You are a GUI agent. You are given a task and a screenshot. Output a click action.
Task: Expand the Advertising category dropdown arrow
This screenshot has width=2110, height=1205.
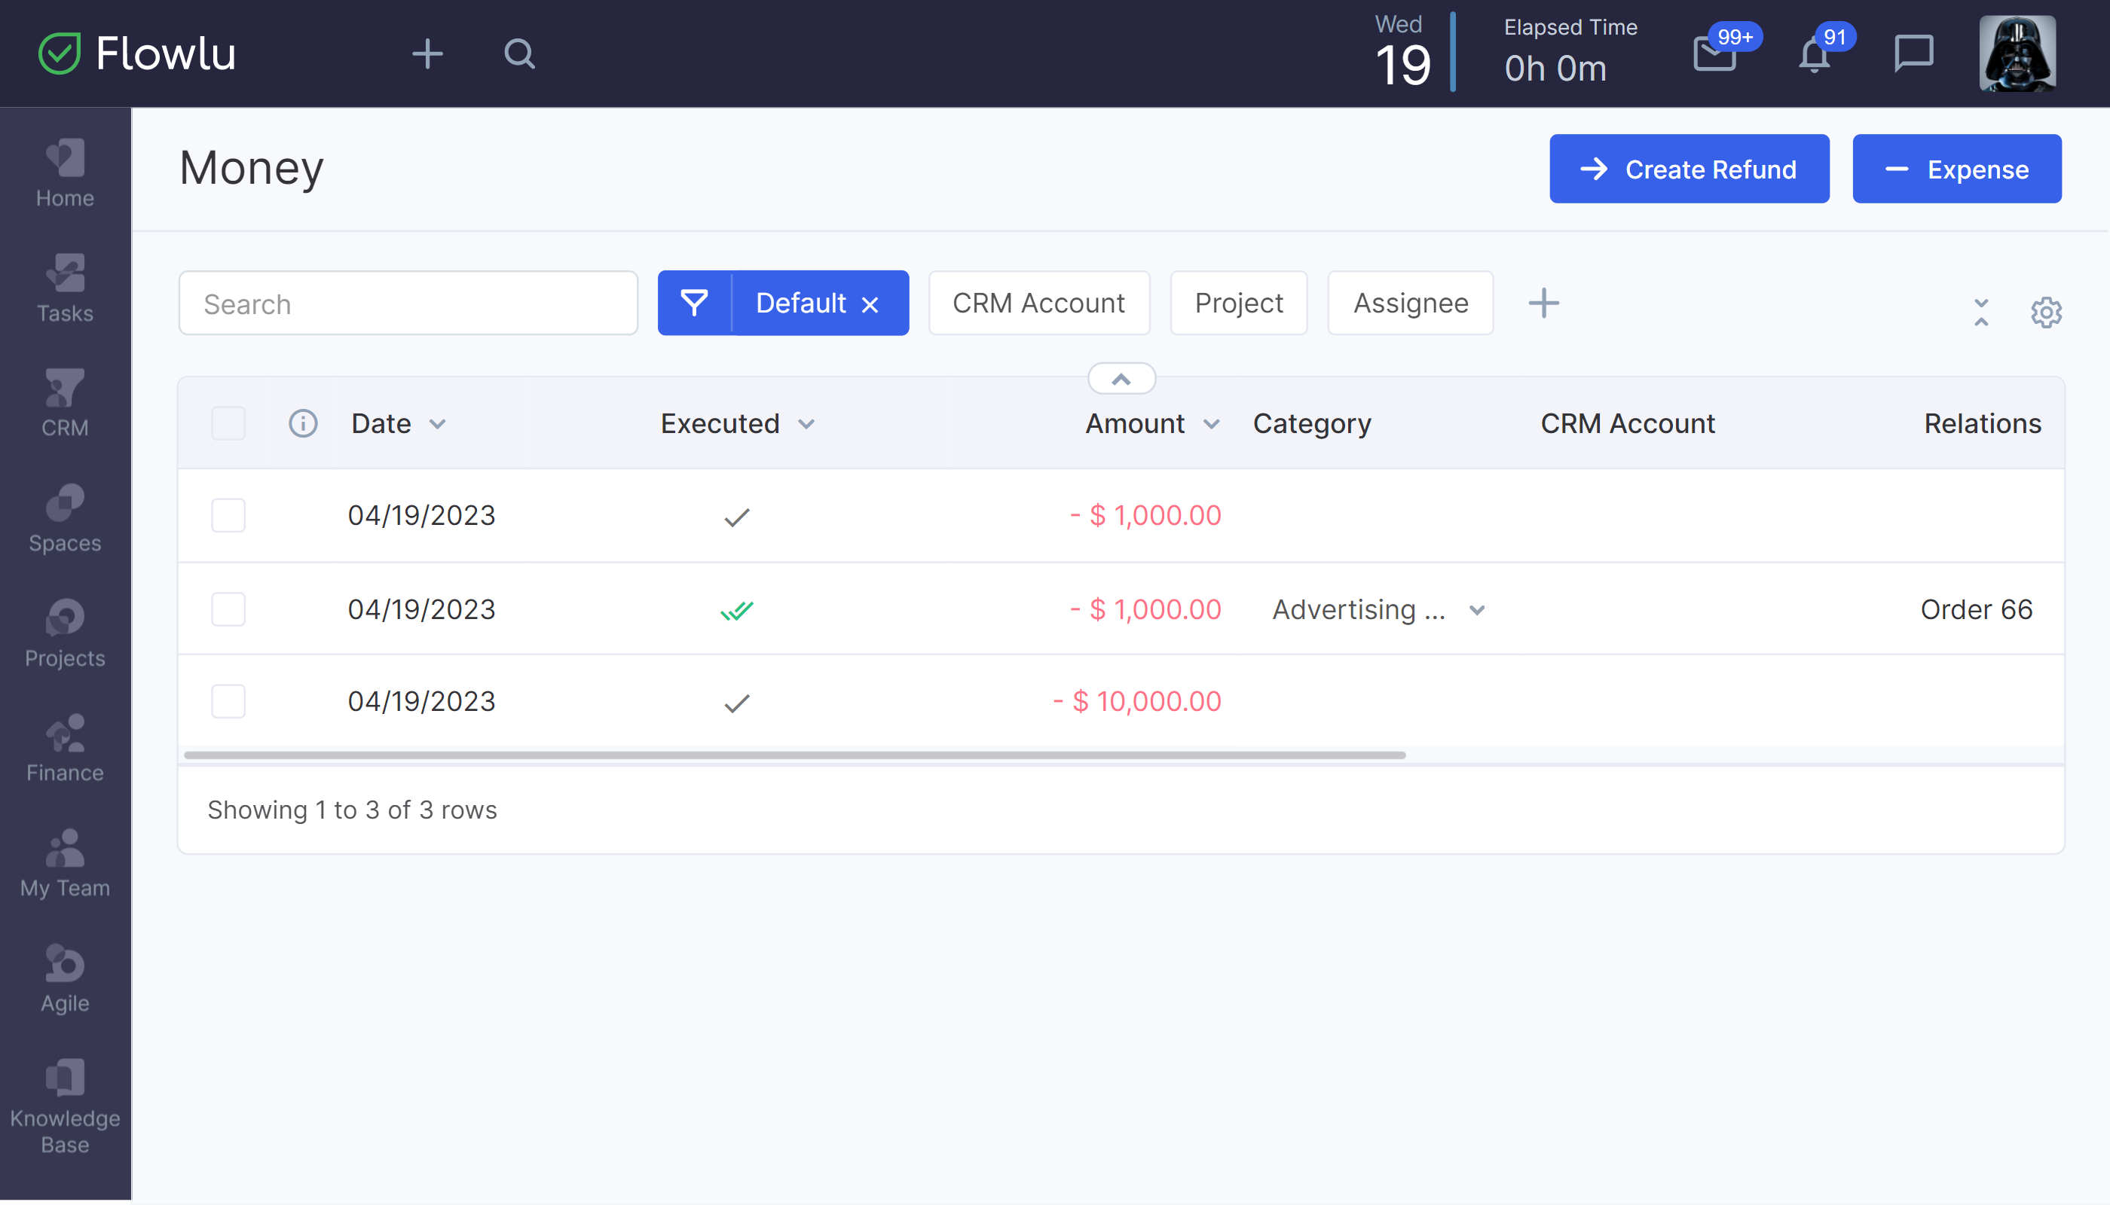coord(1476,610)
